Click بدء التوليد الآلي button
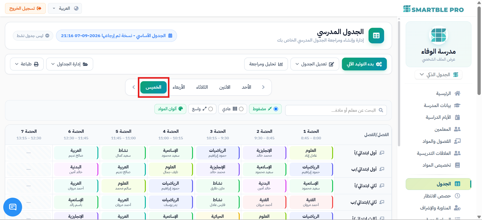This screenshot has height=220, width=482. [364, 64]
